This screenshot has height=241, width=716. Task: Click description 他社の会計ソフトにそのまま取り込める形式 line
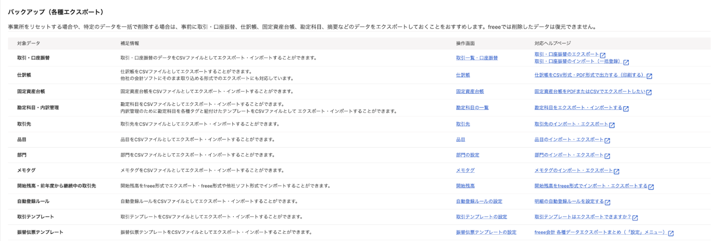click(207, 79)
